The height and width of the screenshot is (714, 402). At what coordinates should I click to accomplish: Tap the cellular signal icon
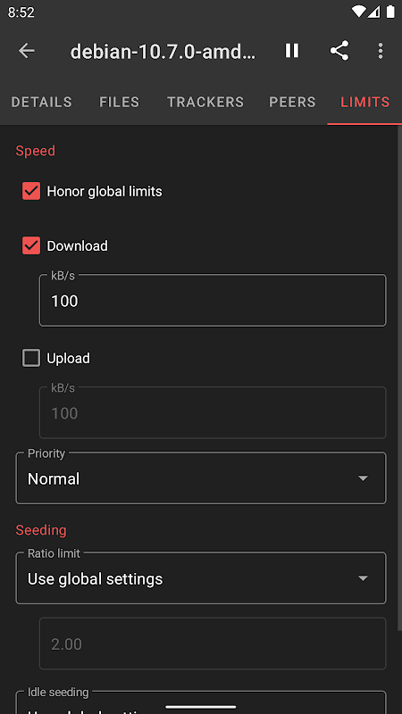[x=373, y=12]
